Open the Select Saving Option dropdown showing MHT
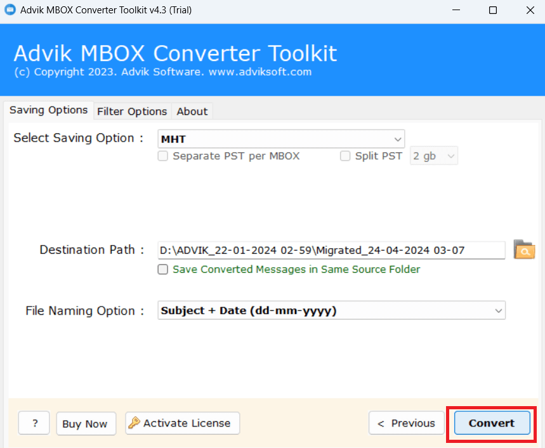This screenshot has width=545, height=448. [x=281, y=139]
